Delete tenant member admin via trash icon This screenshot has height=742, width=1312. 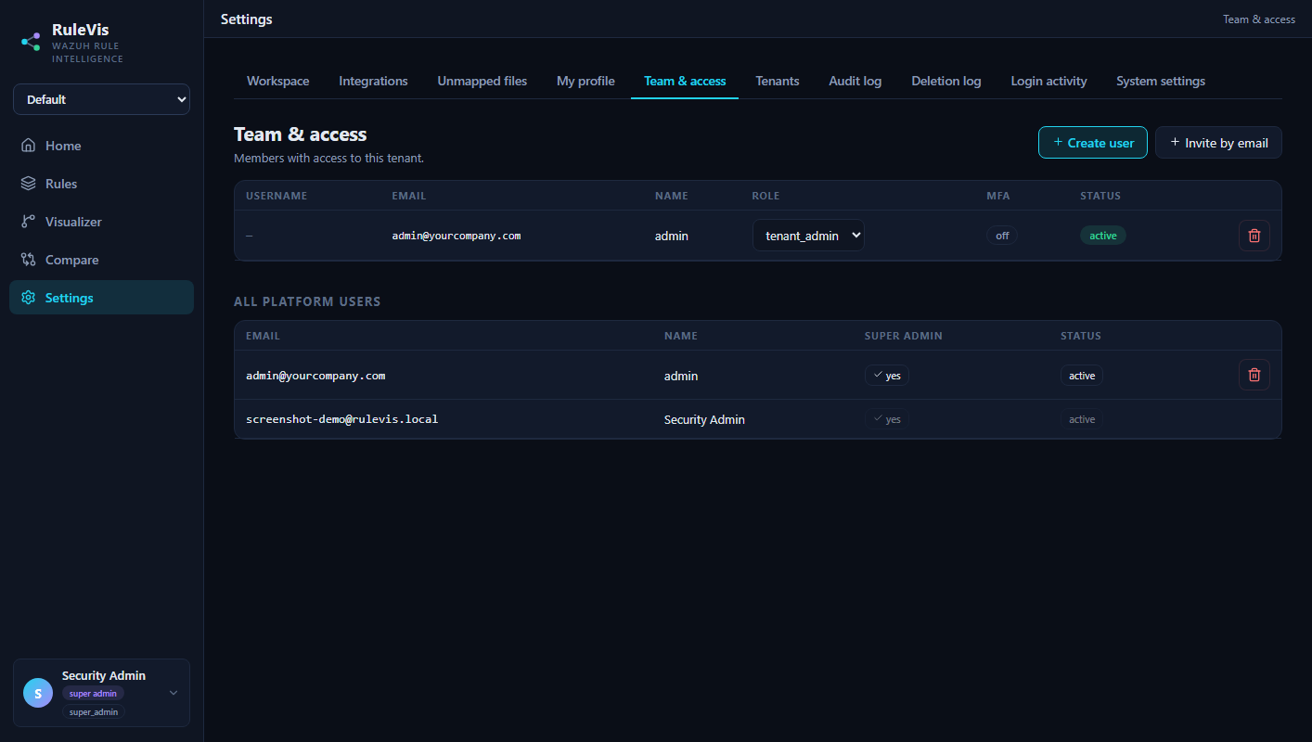pyautogui.click(x=1254, y=236)
